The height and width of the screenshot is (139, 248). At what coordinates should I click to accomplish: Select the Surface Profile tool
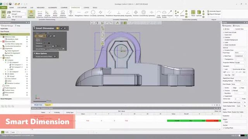pos(164,14)
